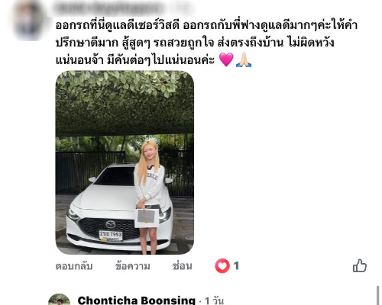Click the license plate in the photo
Viewport: 382px width, 305px height.
click(111, 235)
